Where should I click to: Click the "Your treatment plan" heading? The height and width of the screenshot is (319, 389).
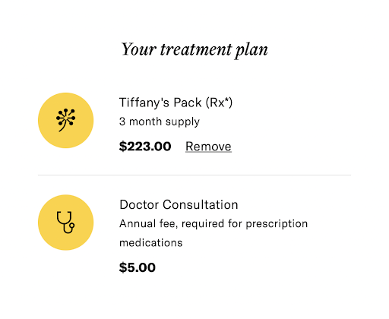click(194, 49)
